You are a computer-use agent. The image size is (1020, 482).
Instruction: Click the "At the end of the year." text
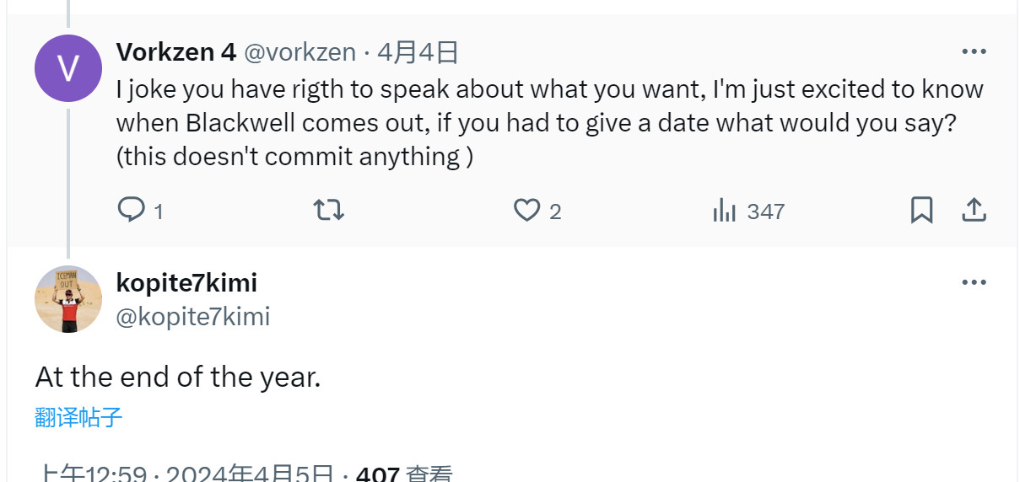(178, 377)
